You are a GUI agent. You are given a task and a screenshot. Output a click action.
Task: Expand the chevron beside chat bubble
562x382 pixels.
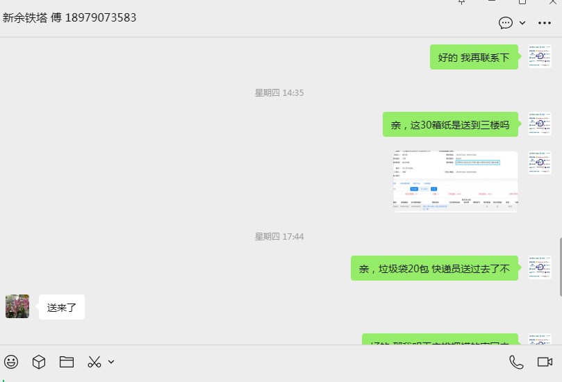pyautogui.click(x=522, y=23)
